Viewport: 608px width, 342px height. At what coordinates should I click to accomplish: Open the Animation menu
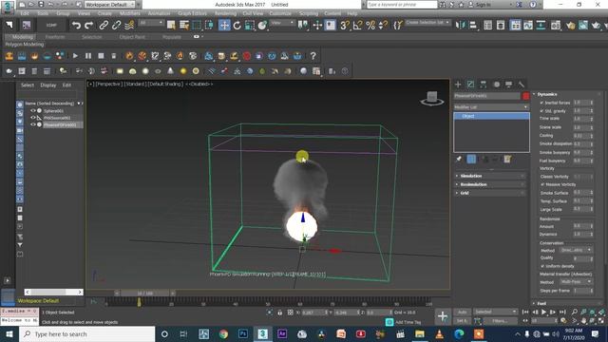(x=159, y=13)
